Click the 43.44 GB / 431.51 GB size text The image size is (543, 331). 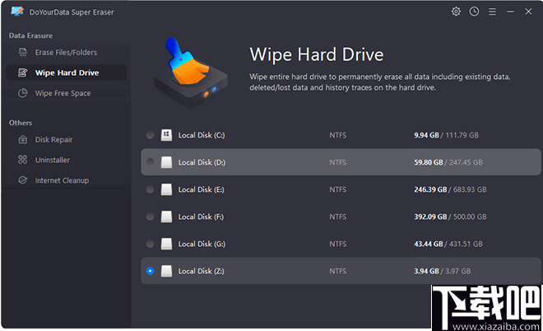pyautogui.click(x=448, y=244)
